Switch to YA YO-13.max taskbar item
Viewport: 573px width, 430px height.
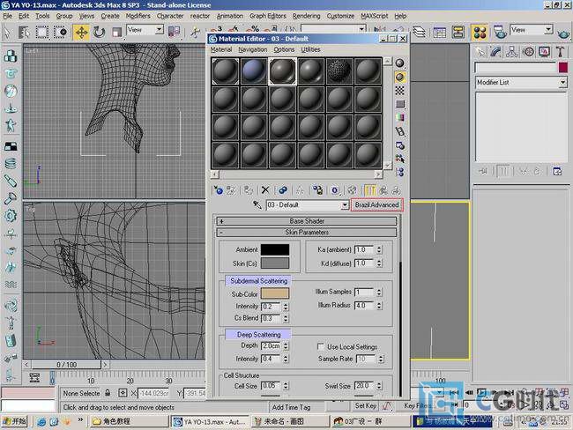coord(210,421)
